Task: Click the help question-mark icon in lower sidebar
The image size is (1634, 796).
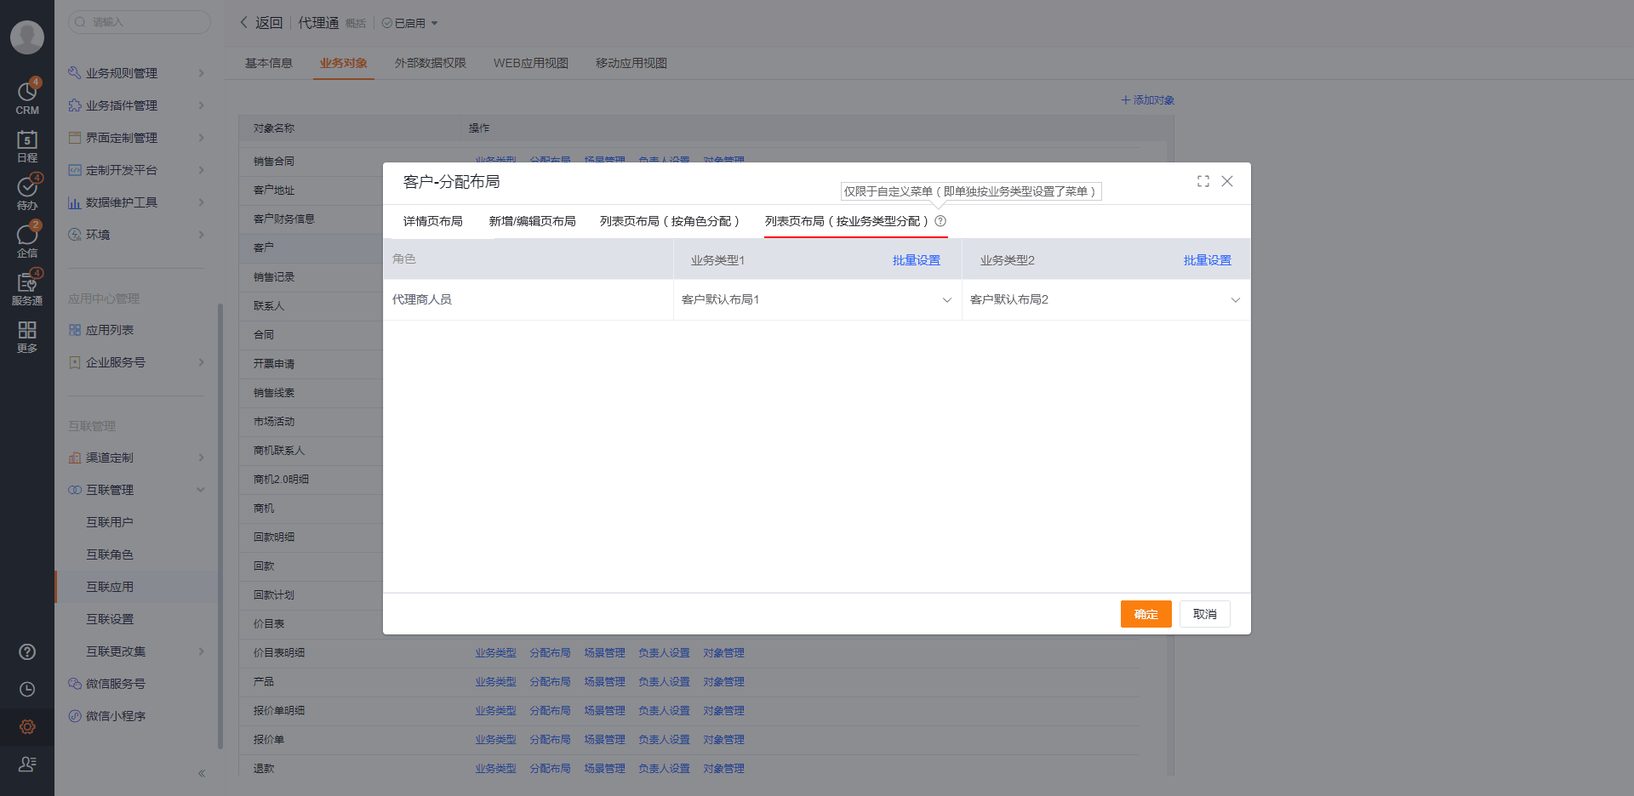Action: click(26, 651)
